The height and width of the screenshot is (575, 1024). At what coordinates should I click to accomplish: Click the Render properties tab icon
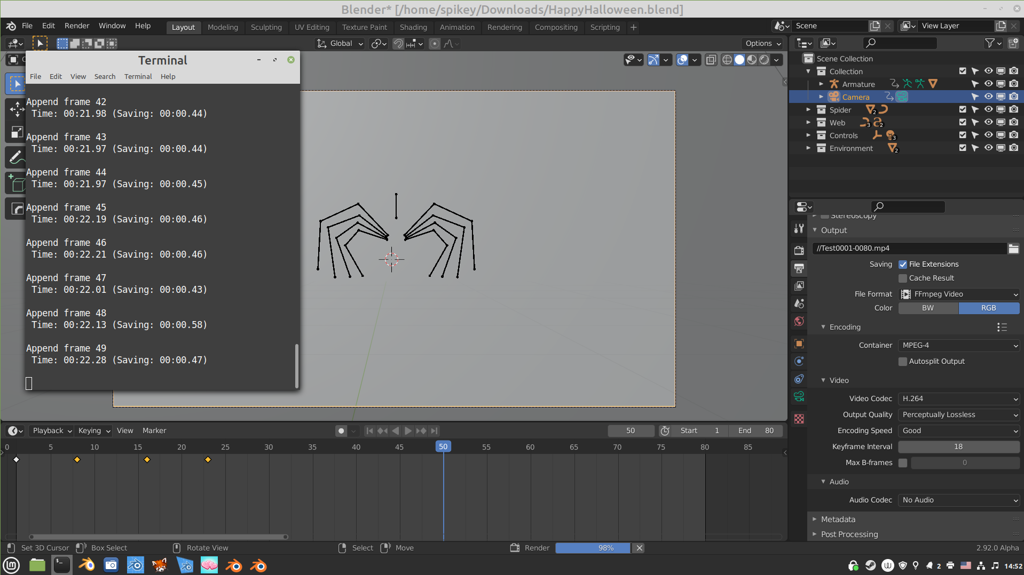799,251
